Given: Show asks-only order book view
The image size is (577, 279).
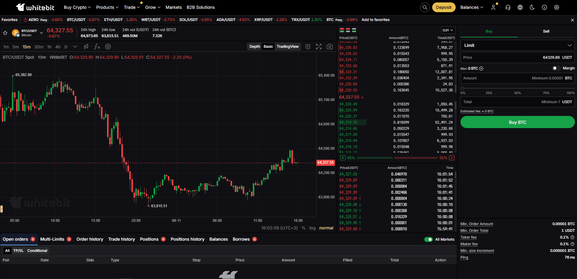Looking at the screenshot, I should click(348, 30).
